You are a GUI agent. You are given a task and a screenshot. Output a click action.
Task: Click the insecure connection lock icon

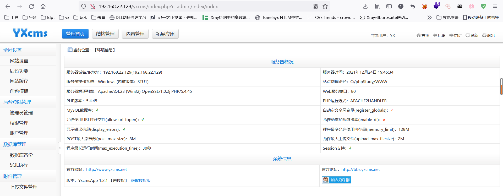point(93,6)
